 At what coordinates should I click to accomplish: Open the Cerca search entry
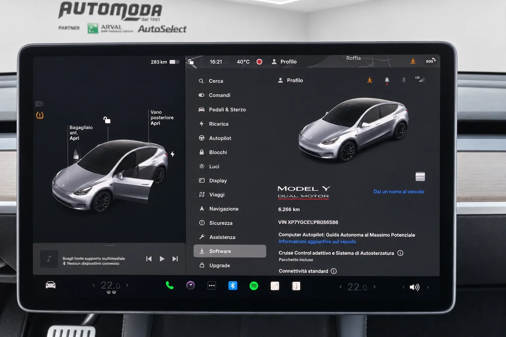tap(211, 81)
